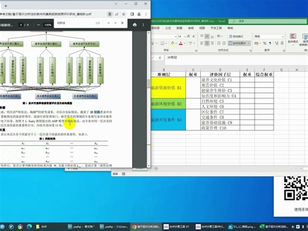Open the browser profile avatar
The image size is (308, 231).
[x=139, y=14]
